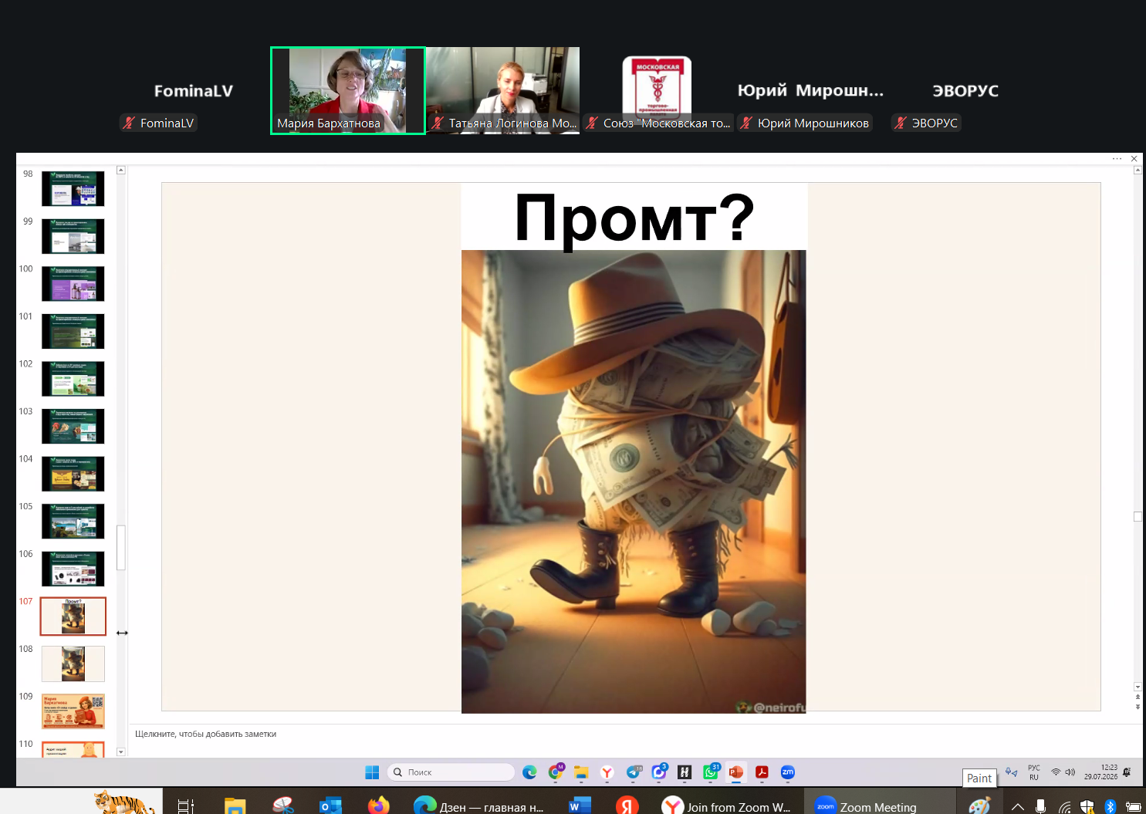This screenshot has width=1146, height=814.
Task: Select slide 104 thumbnail
Action: coord(73,474)
